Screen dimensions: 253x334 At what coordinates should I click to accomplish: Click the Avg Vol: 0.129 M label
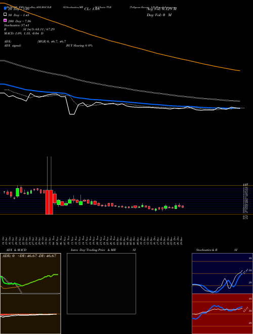click(x=161, y=9)
